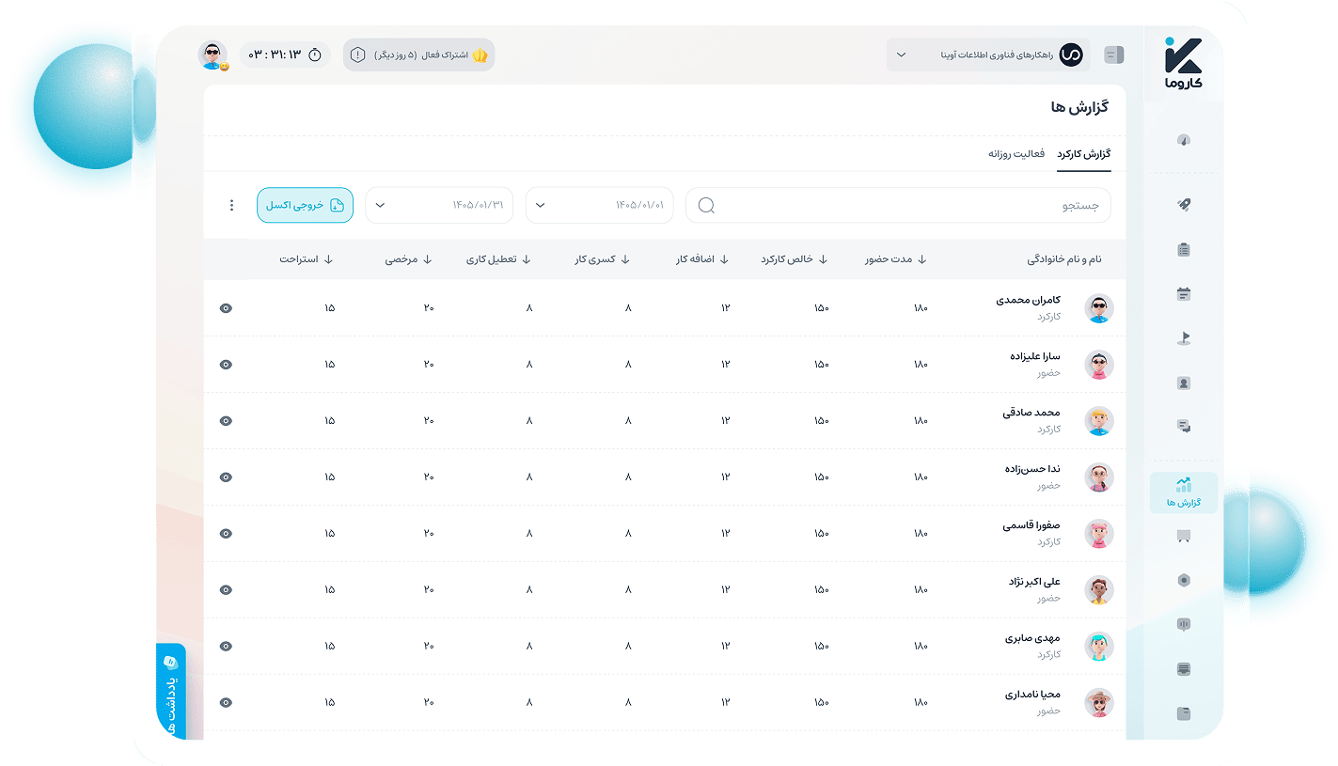Screen dimensions: 1338x766
Task: Open the user avatar in the header
Action: point(213,55)
